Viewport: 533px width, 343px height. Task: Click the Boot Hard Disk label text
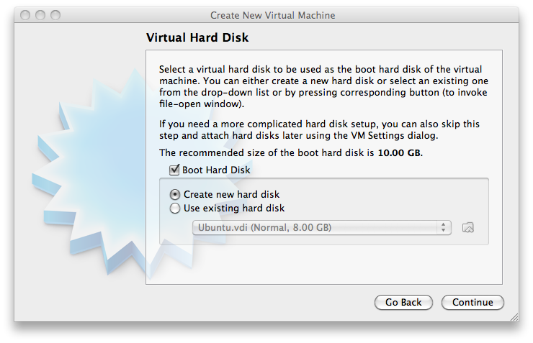(217, 170)
